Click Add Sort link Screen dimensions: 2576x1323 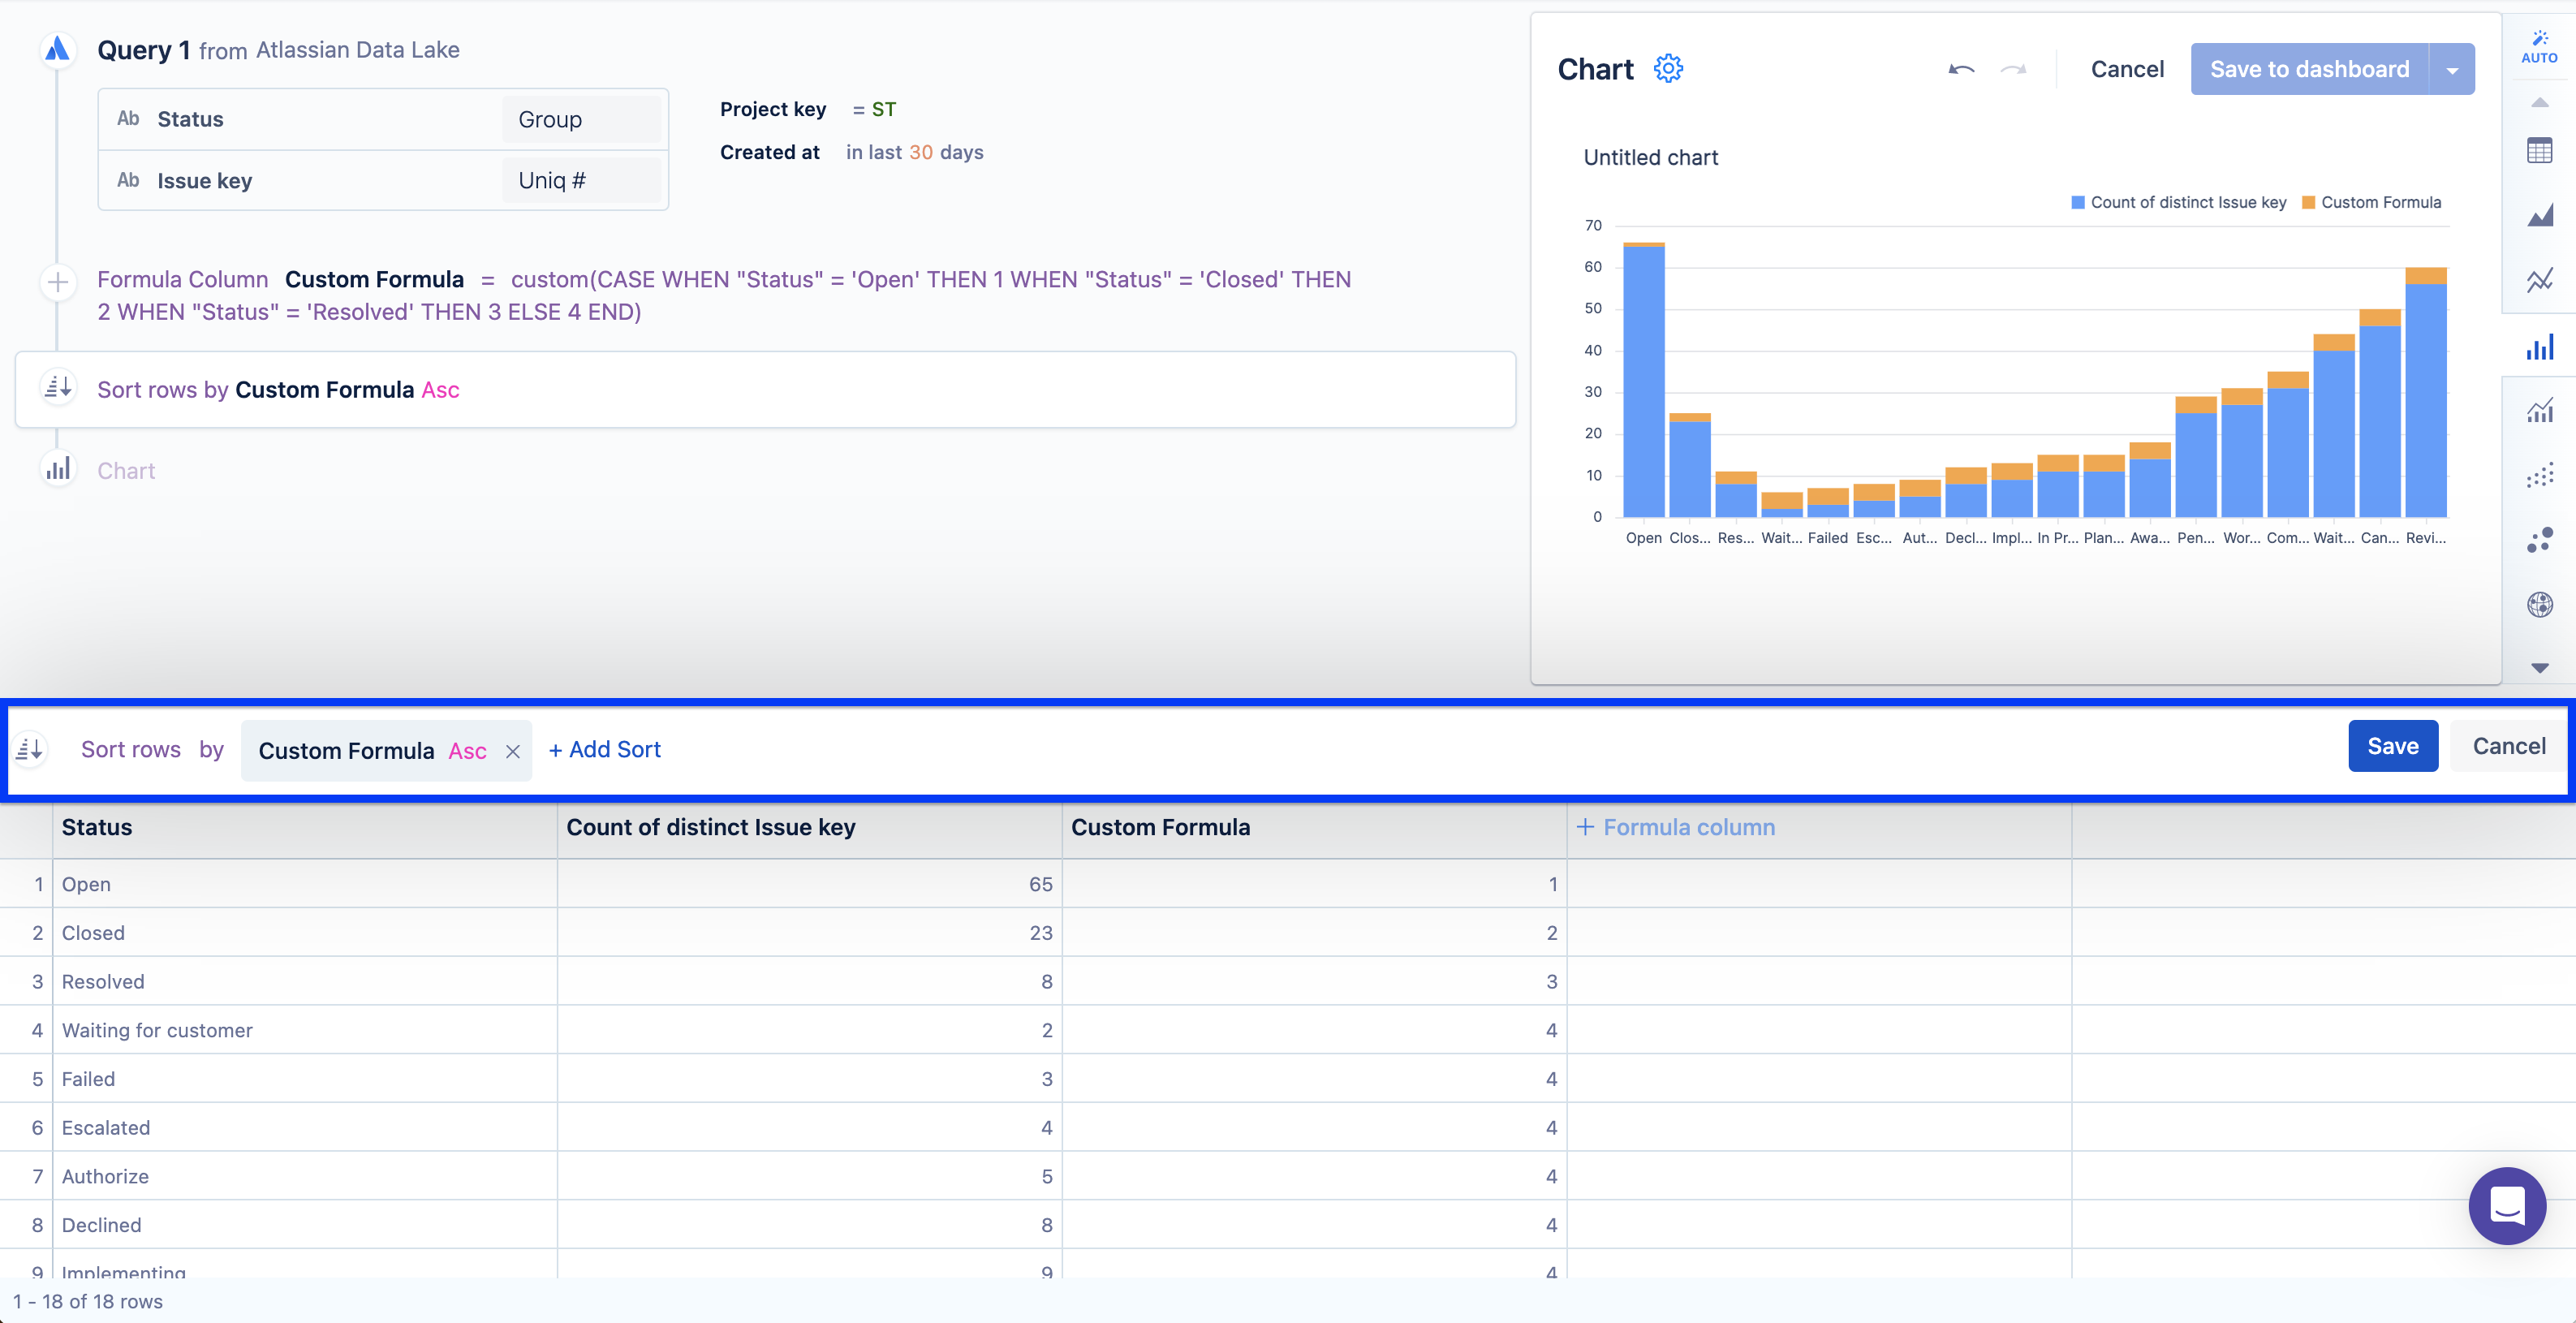click(x=605, y=750)
